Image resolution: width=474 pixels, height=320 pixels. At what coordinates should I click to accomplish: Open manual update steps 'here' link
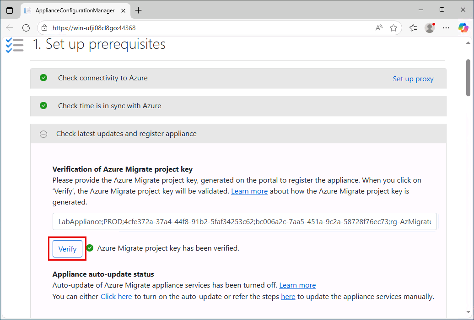coord(288,296)
